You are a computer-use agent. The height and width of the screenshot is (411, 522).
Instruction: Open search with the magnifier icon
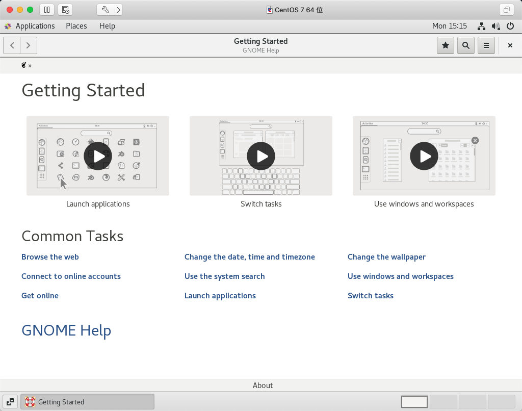[466, 45]
